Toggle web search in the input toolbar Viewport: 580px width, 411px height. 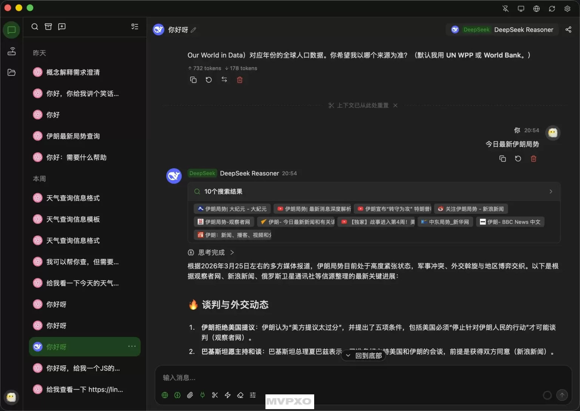coord(165,395)
